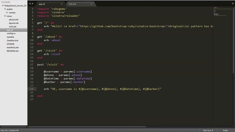
Task: Click erb :visit on line 14
Action: click(52, 54)
